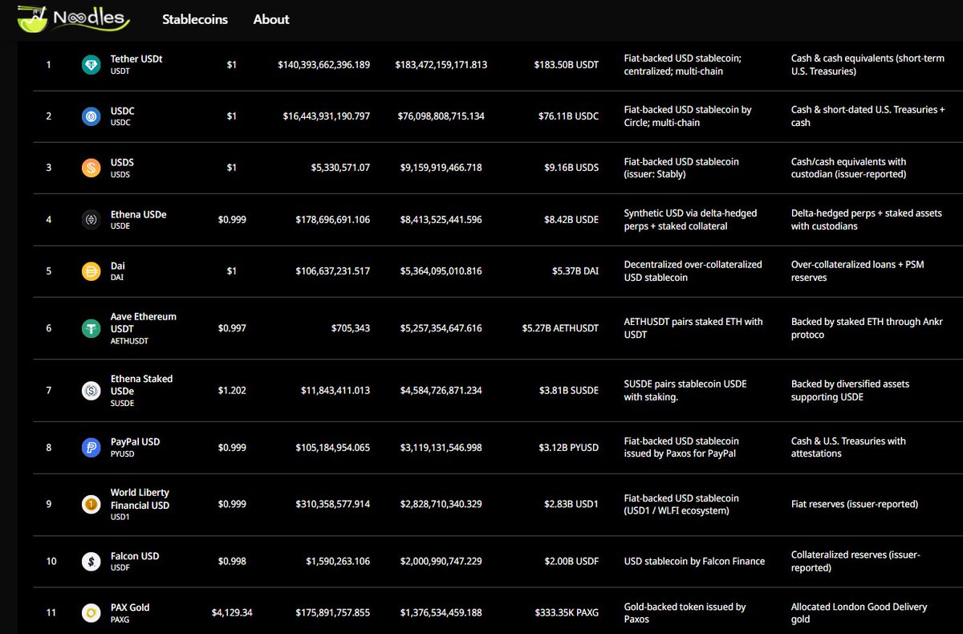Click the USDC coin icon

[91, 116]
